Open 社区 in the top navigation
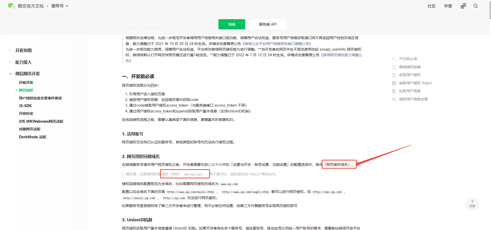 pyautogui.click(x=432, y=6)
